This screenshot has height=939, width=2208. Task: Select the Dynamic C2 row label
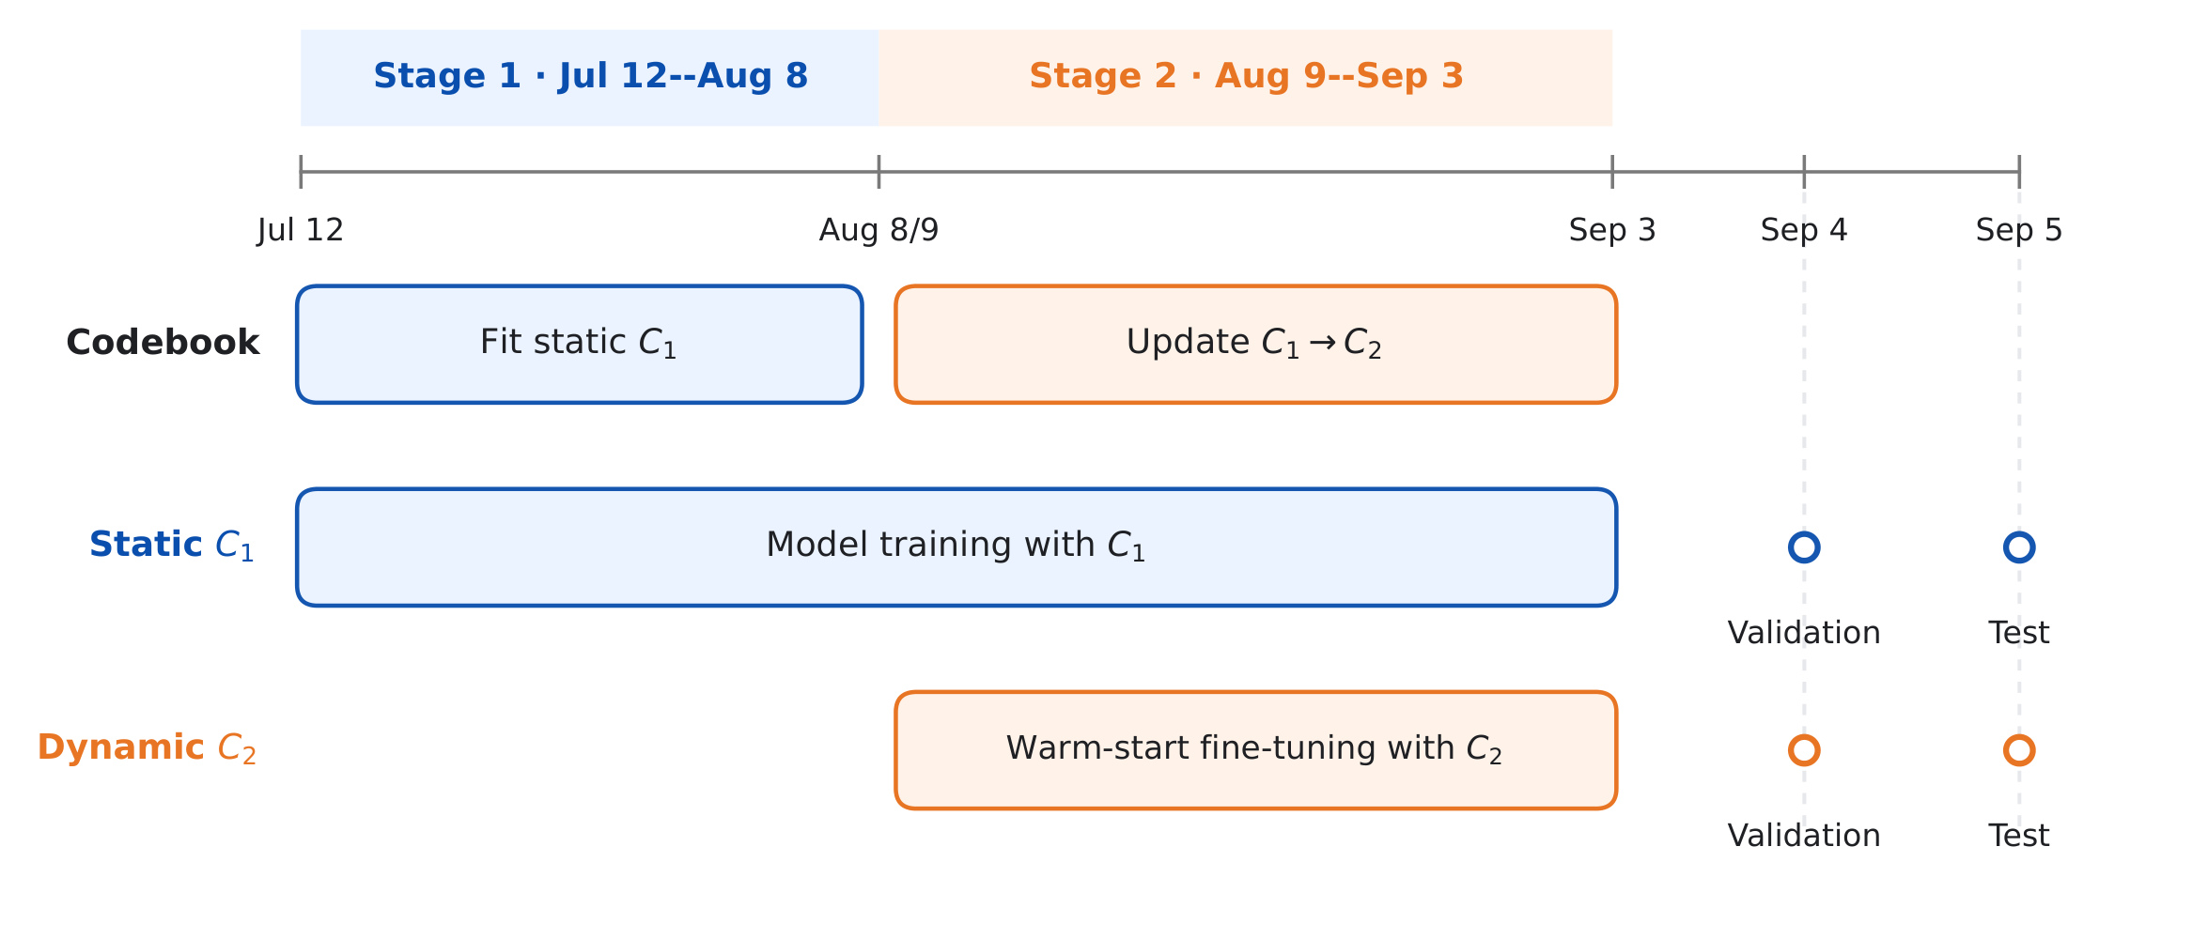pos(147,748)
